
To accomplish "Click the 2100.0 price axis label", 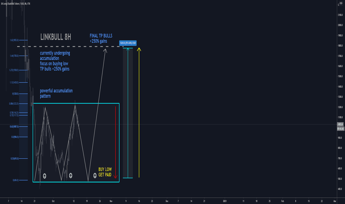I will (340, 15).
